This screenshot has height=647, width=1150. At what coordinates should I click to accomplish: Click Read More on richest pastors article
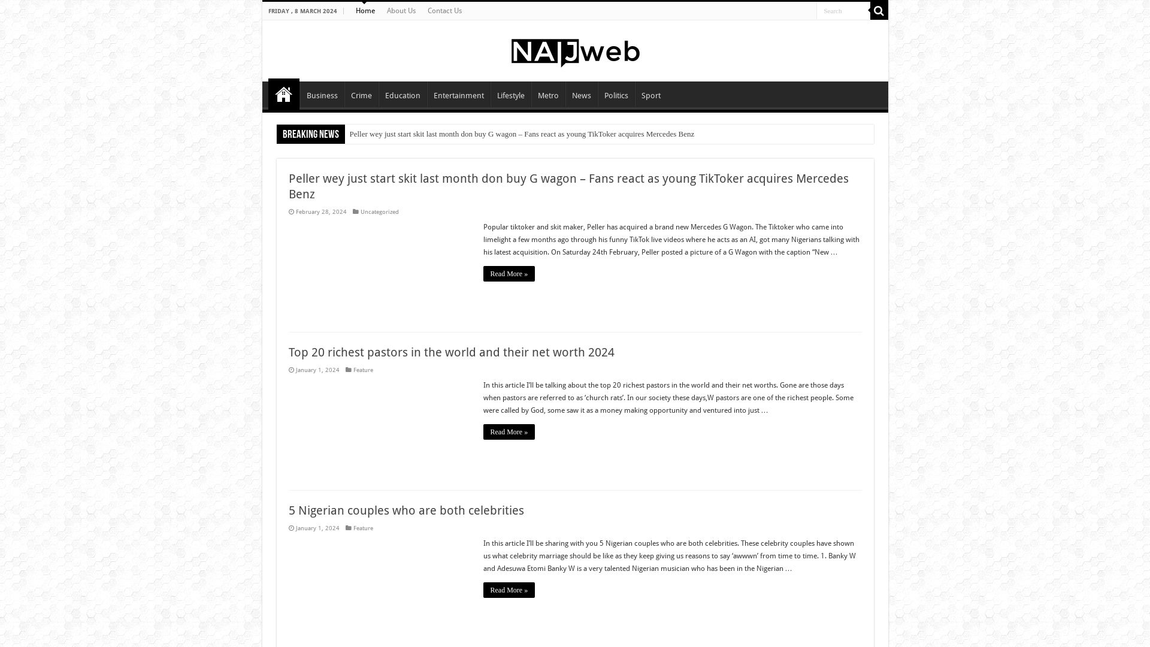pos(509,431)
